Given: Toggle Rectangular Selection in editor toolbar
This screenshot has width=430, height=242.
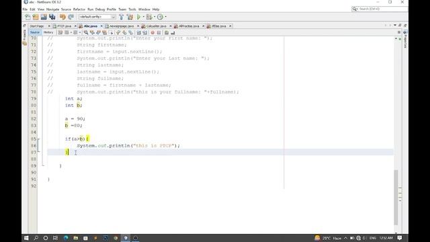Looking at the screenshot, I should click(x=111, y=33).
